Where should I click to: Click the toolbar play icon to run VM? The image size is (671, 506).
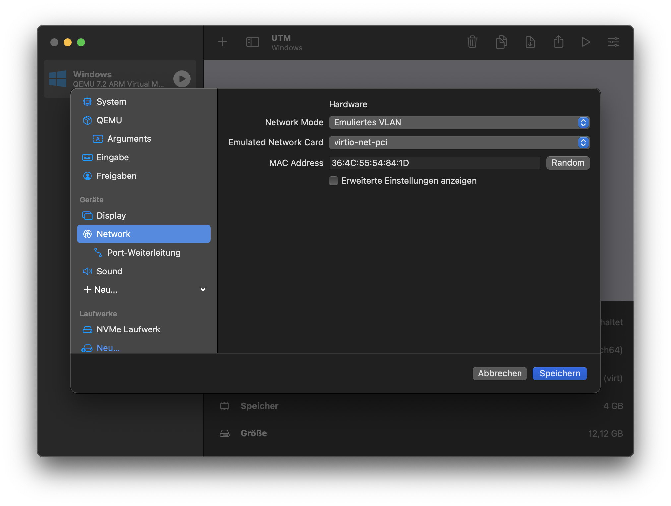pos(586,42)
